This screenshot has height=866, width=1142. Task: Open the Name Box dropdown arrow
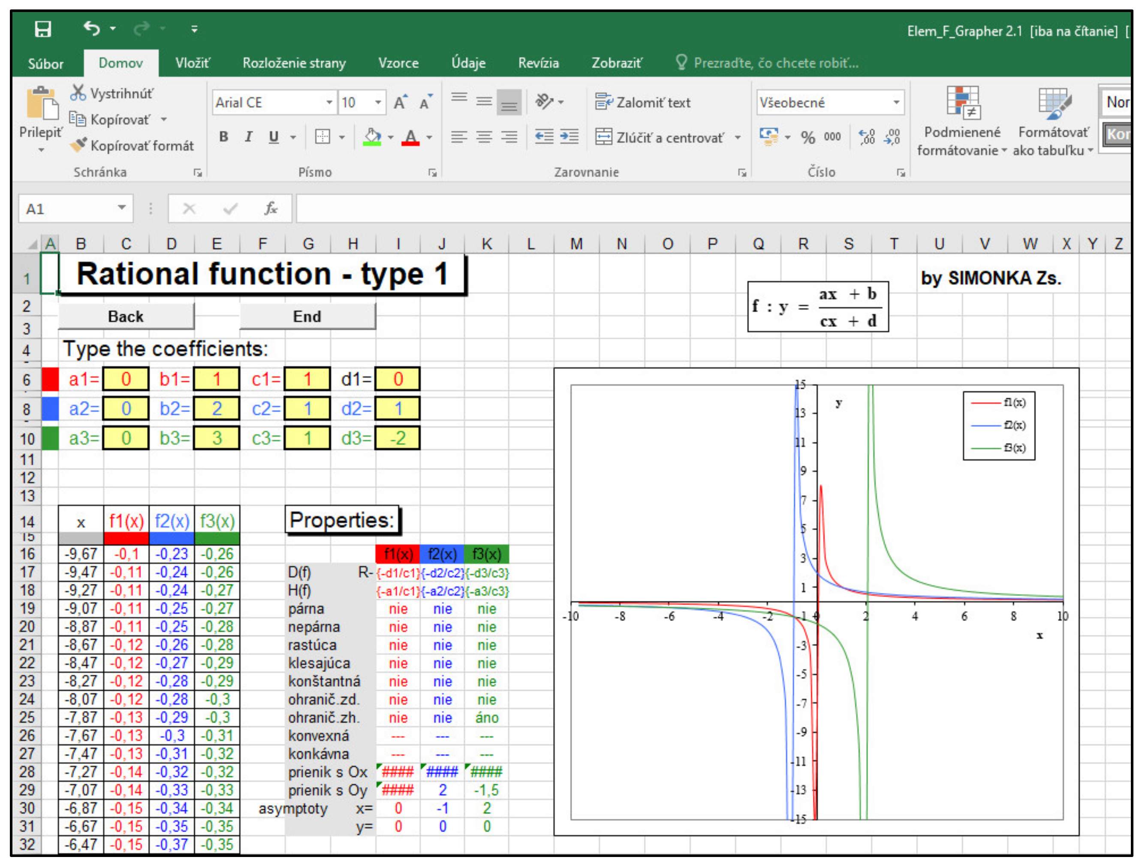coord(122,208)
